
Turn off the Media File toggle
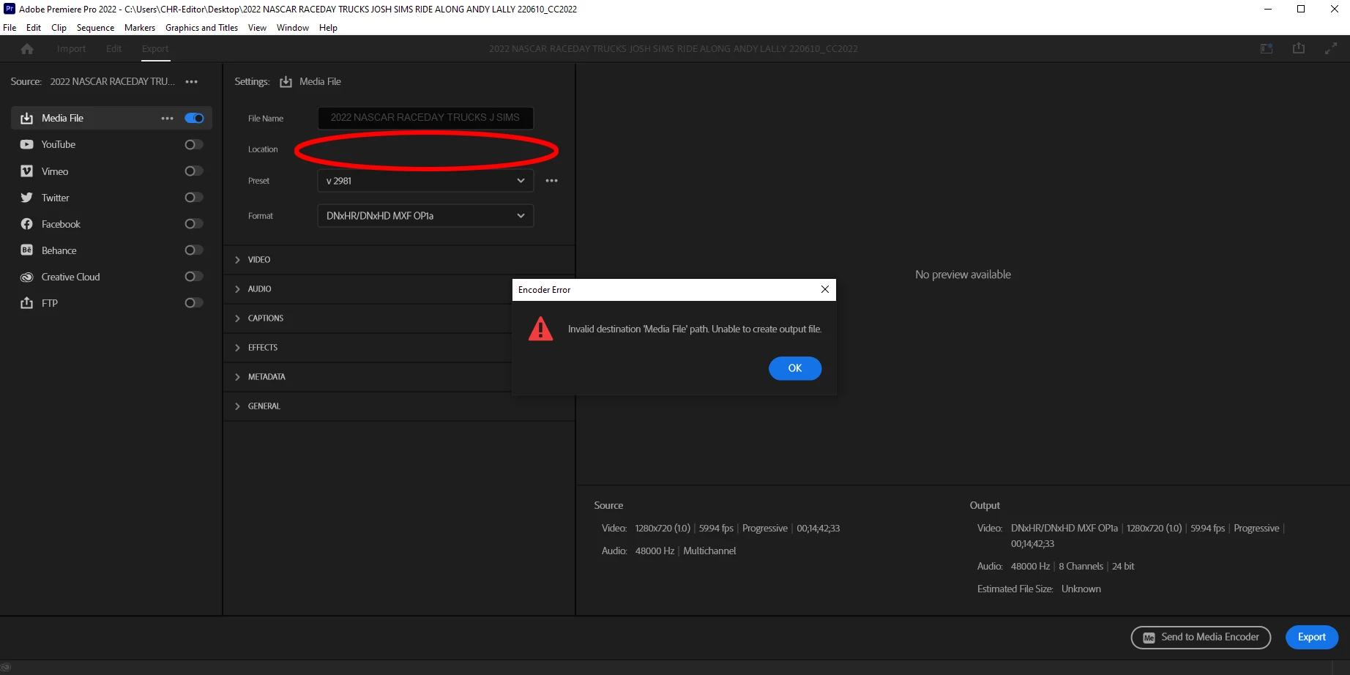point(194,118)
